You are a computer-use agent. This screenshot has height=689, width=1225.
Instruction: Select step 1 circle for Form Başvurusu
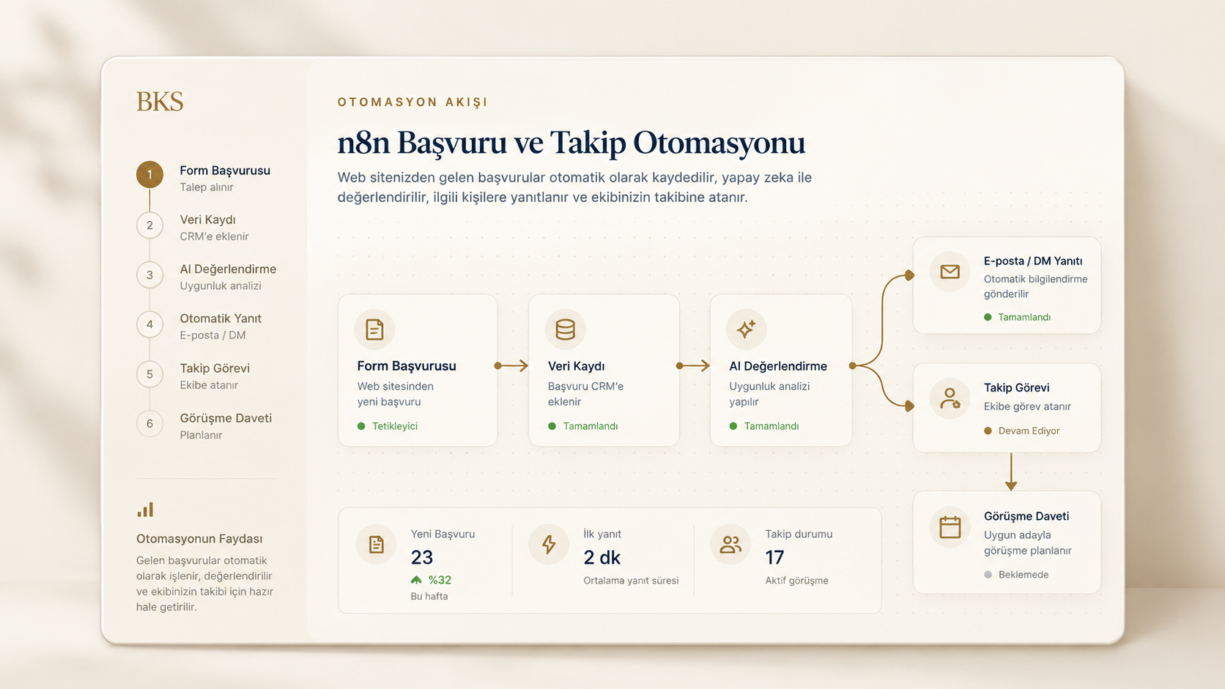point(149,174)
